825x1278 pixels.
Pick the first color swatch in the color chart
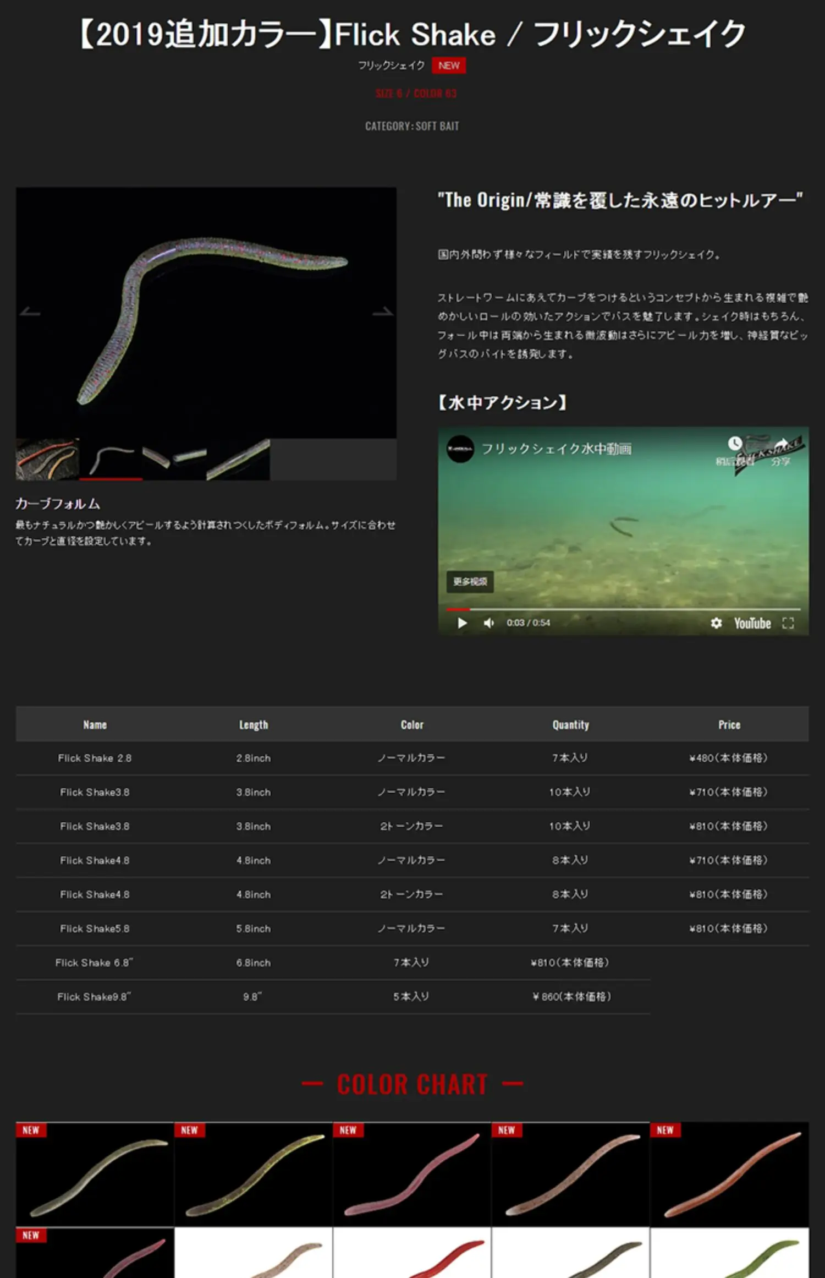[x=95, y=1174]
